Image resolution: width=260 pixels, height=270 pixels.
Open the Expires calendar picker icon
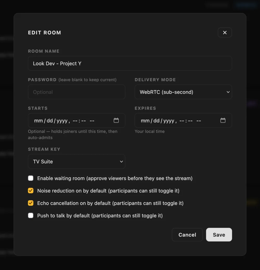[223, 120]
